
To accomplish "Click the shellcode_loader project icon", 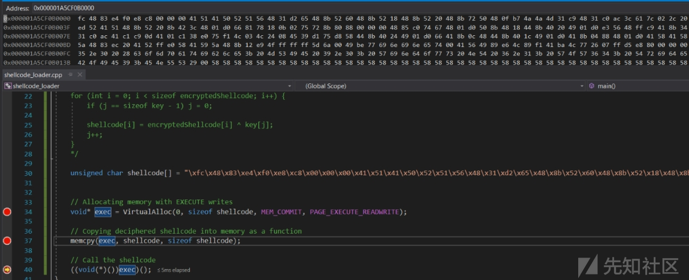I will pos(8,86).
